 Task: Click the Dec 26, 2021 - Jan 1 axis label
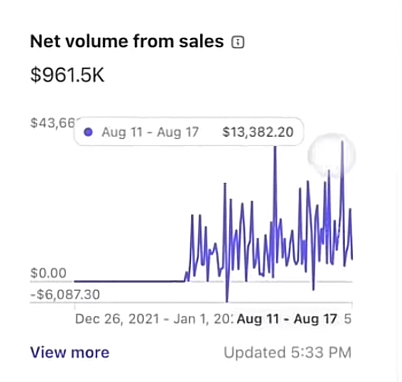point(153,319)
